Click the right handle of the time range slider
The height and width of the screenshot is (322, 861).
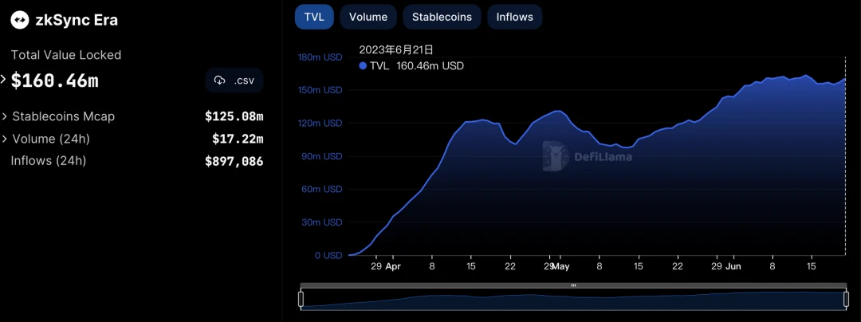(x=846, y=299)
